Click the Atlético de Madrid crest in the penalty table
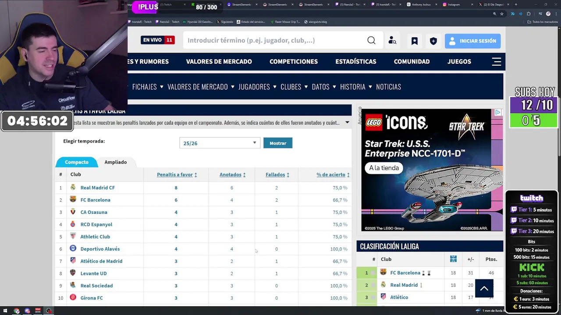This screenshot has height=315, width=561. [73, 261]
